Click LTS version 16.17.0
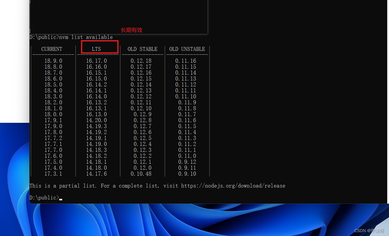 point(96,61)
